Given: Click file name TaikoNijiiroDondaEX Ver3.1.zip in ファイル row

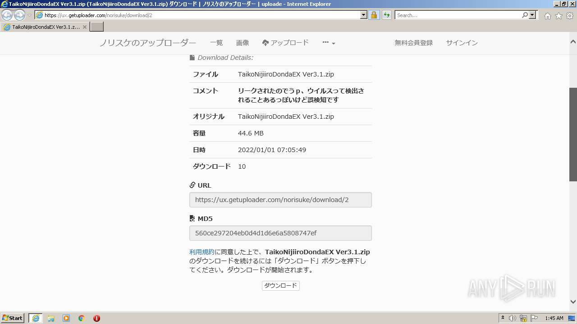Looking at the screenshot, I should click(286, 74).
